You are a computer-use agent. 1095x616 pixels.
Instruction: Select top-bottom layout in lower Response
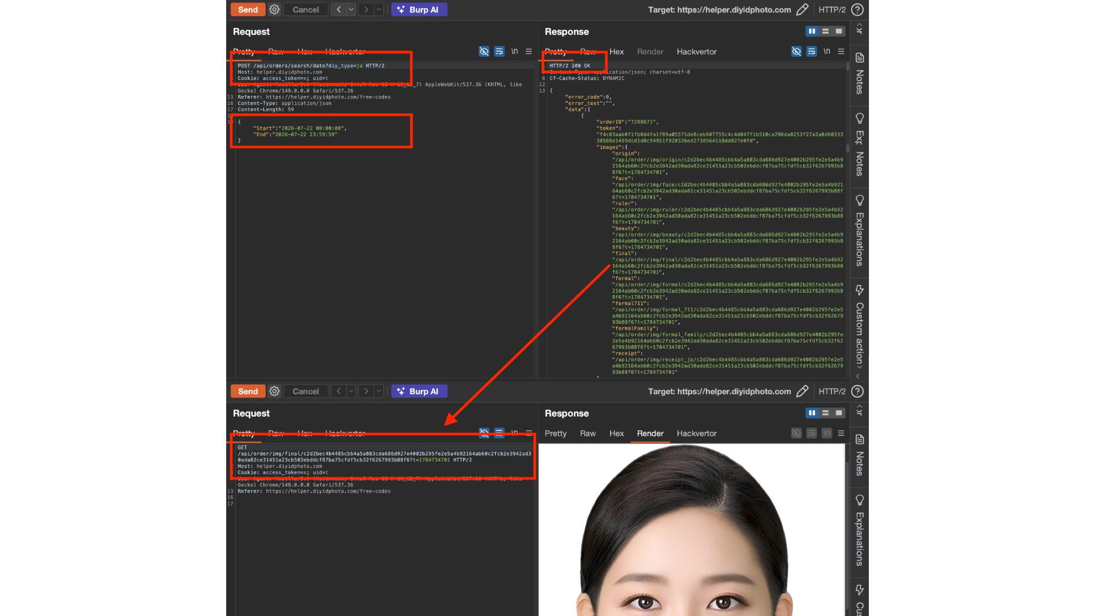[826, 413]
